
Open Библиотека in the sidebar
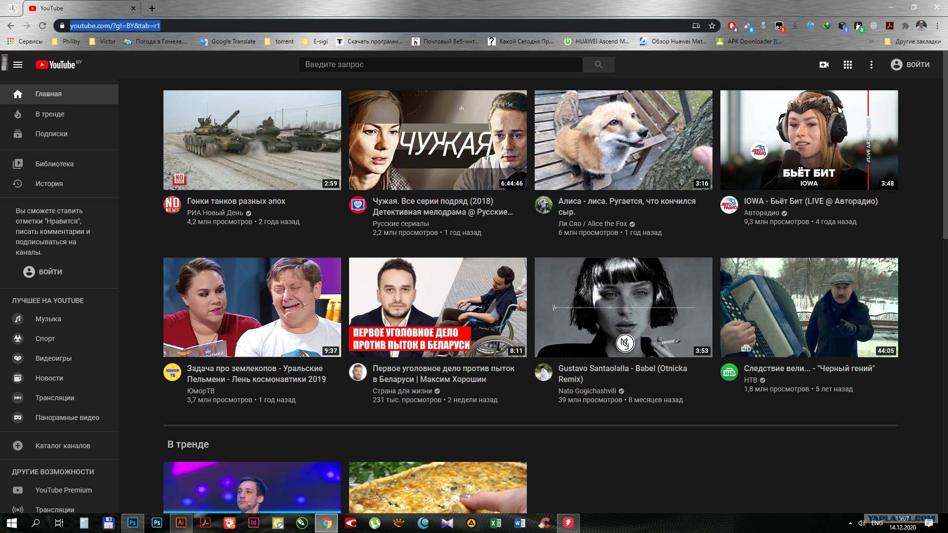(x=59, y=164)
